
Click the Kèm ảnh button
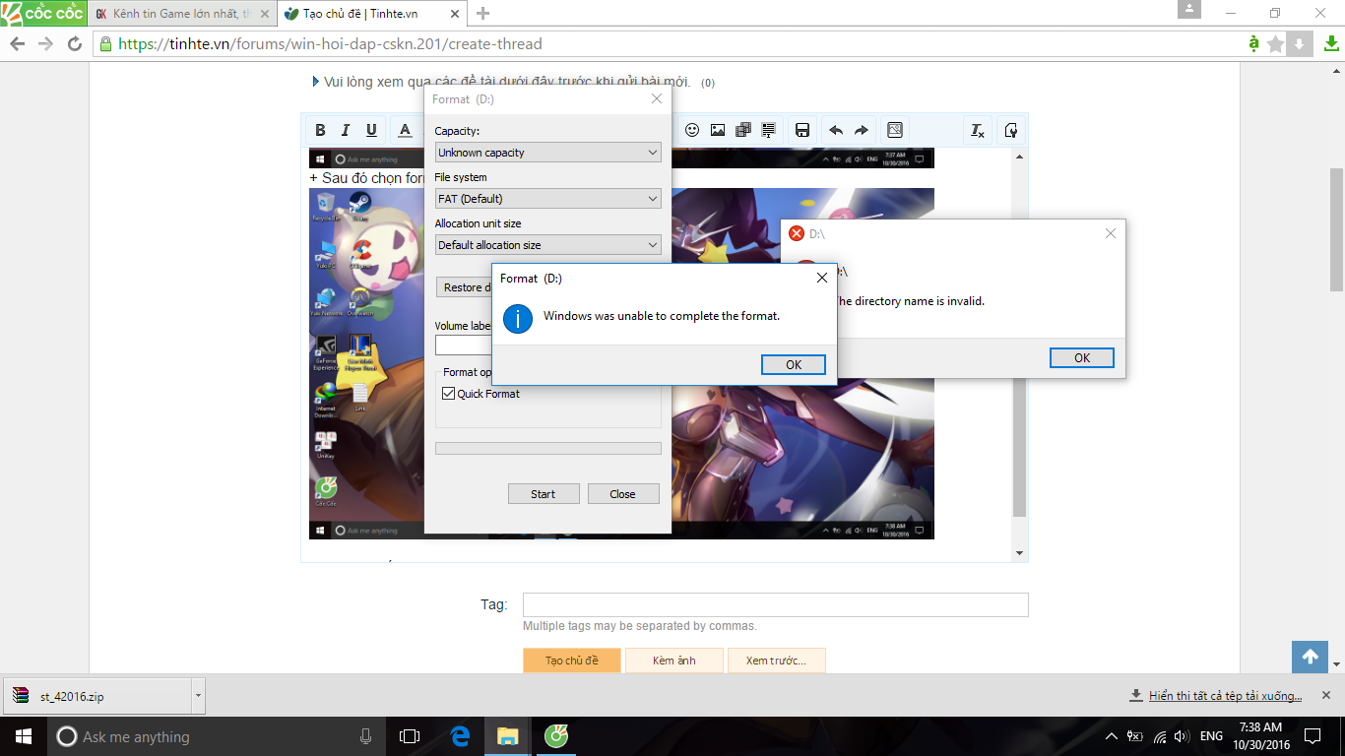point(674,661)
